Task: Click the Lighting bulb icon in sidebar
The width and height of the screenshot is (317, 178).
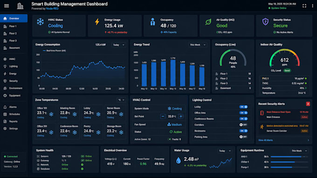Action: [5, 66]
